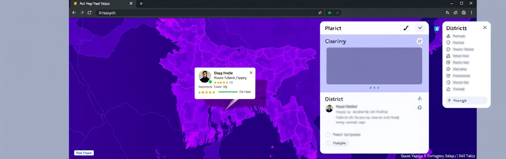Click the icon beside the District heading
This screenshot has height=159, width=506.
(419, 99)
